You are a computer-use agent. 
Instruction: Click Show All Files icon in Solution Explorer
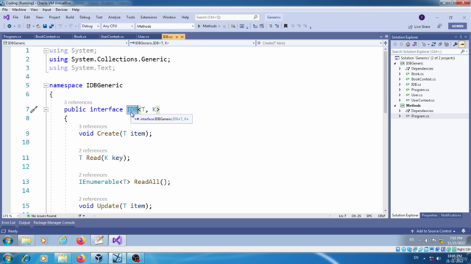(447, 44)
